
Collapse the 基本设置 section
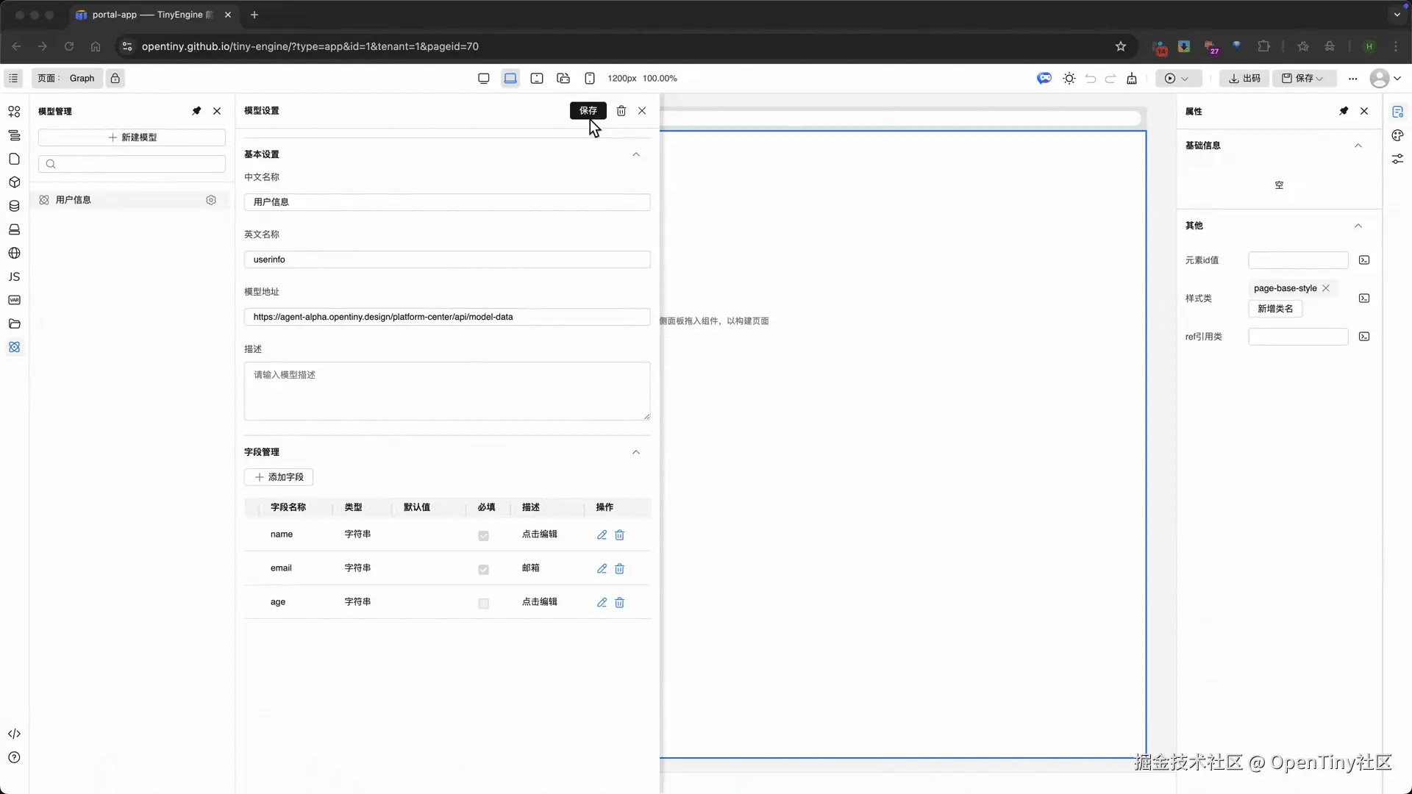tap(636, 154)
